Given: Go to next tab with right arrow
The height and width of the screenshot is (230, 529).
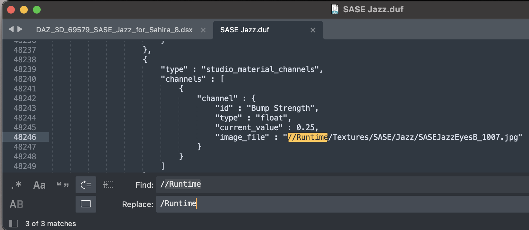Looking at the screenshot, I should coord(20,29).
